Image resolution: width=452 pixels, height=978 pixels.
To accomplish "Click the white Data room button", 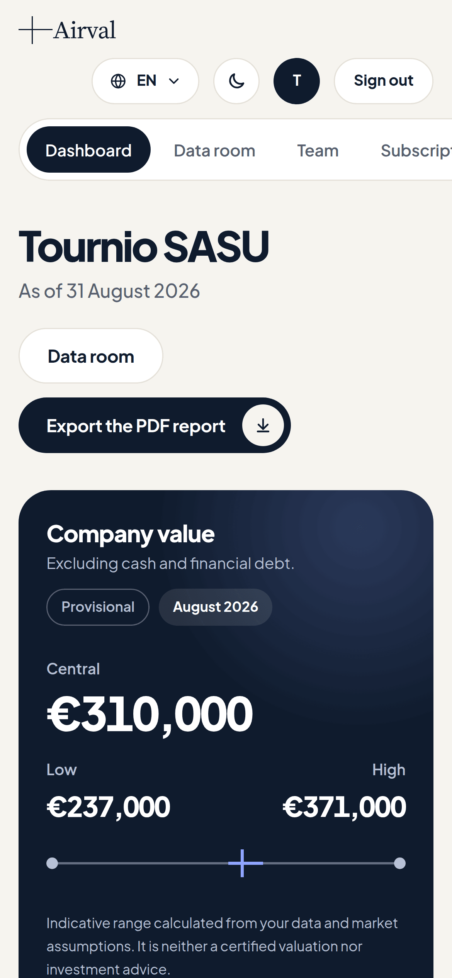I will click(91, 356).
